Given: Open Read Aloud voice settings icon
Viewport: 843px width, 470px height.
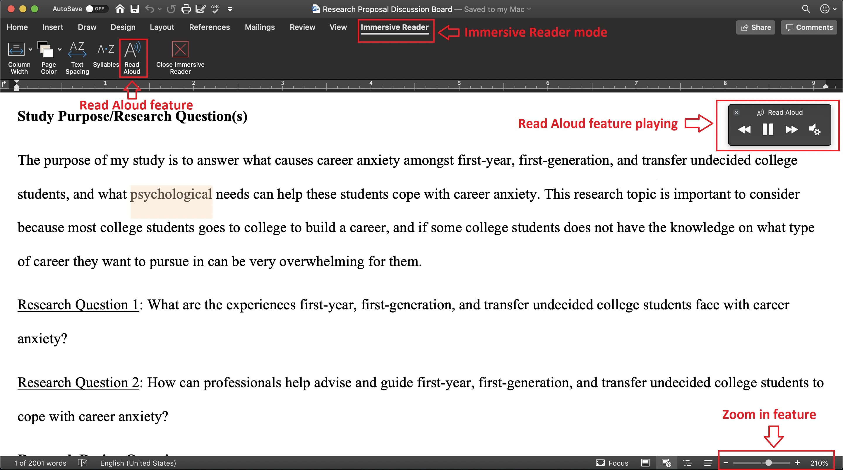Looking at the screenshot, I should pos(815,130).
